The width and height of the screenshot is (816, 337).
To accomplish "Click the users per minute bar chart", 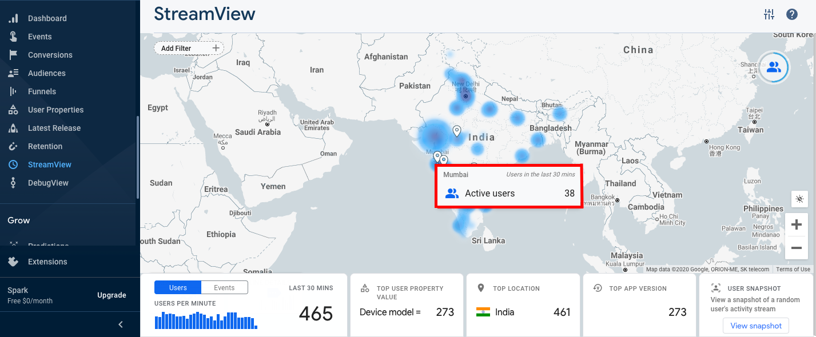I will coord(206,320).
